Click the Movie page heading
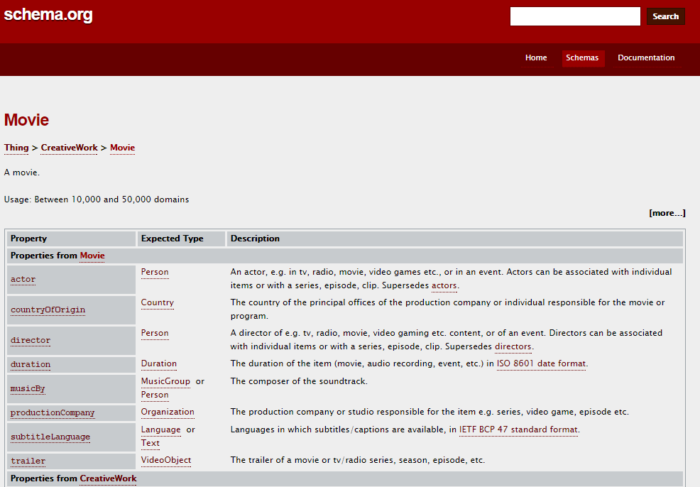This screenshot has height=487, width=700. pos(27,120)
